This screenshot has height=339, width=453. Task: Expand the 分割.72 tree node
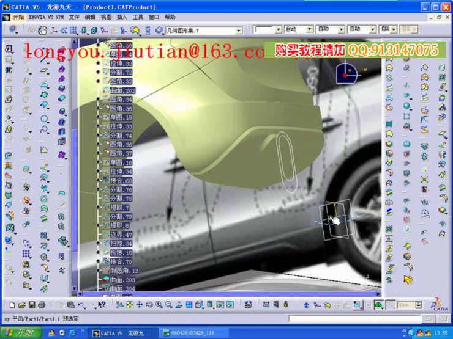coord(98,73)
